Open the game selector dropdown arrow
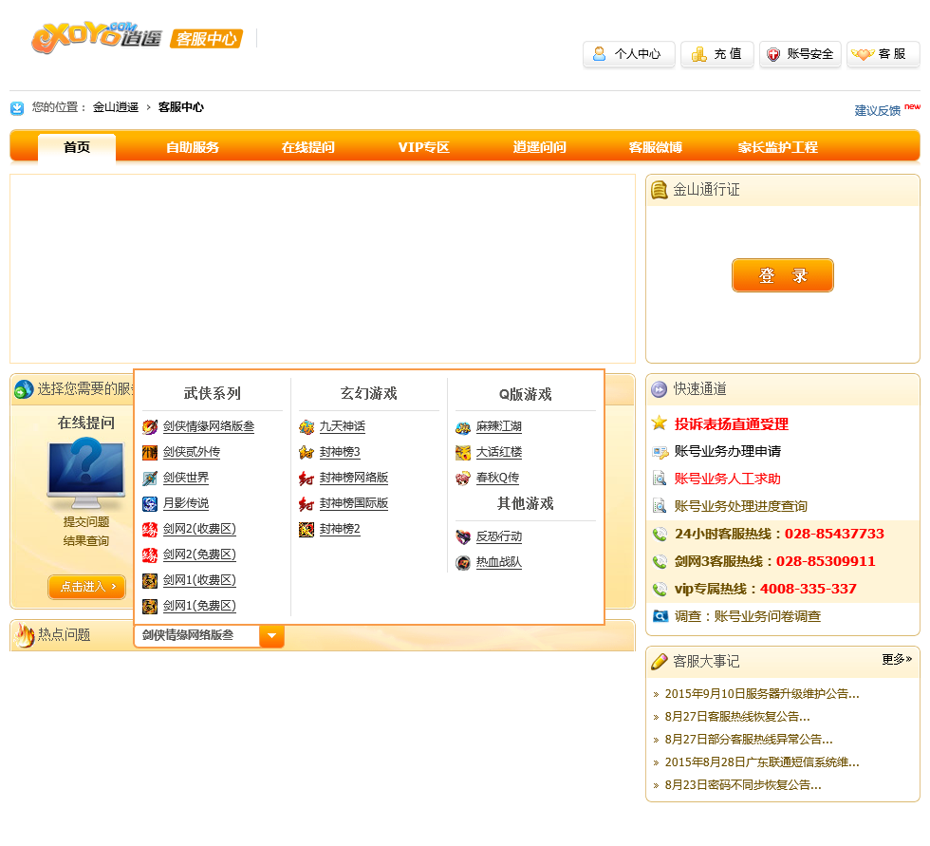 pyautogui.click(x=271, y=635)
